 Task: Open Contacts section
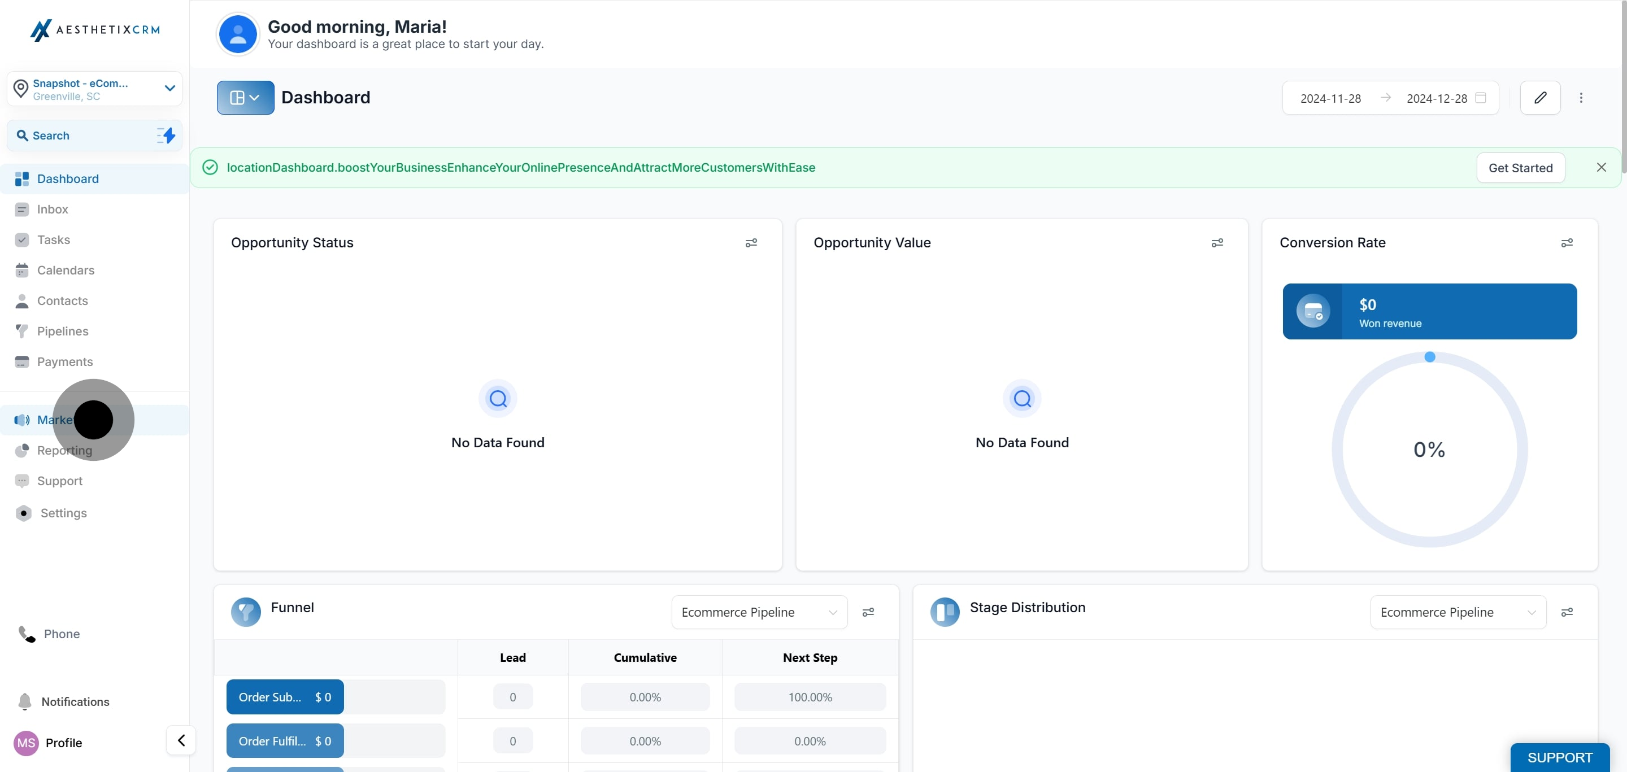pos(95,300)
